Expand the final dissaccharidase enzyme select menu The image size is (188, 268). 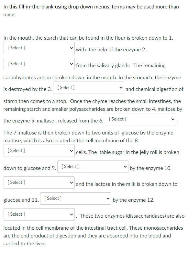[x=39, y=214]
